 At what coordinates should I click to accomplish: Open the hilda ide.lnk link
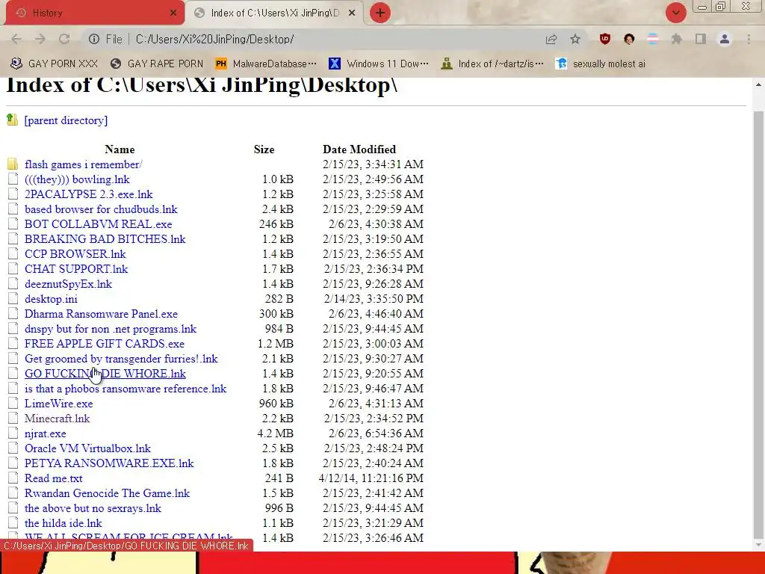click(64, 523)
